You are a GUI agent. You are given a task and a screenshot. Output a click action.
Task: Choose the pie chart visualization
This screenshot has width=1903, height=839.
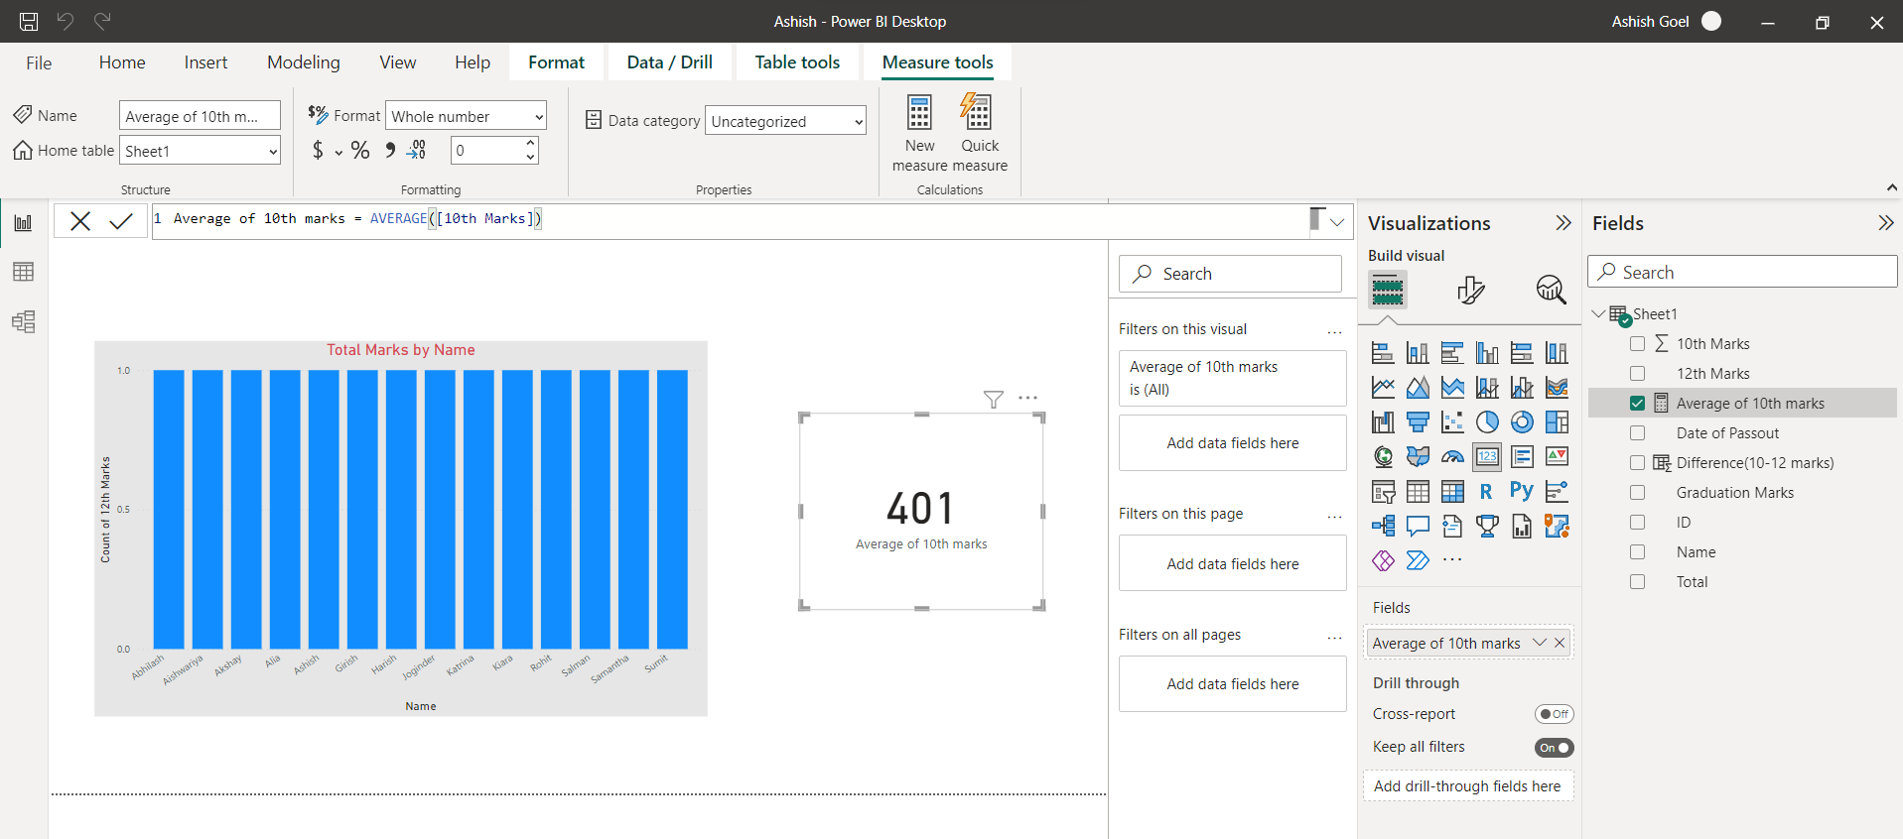(x=1486, y=422)
